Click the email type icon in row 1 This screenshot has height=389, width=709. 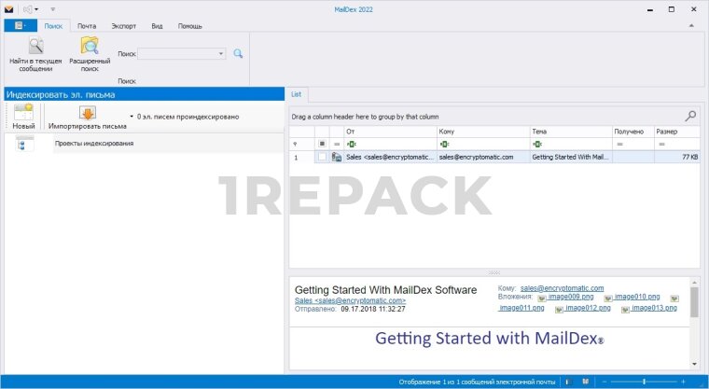pos(336,158)
